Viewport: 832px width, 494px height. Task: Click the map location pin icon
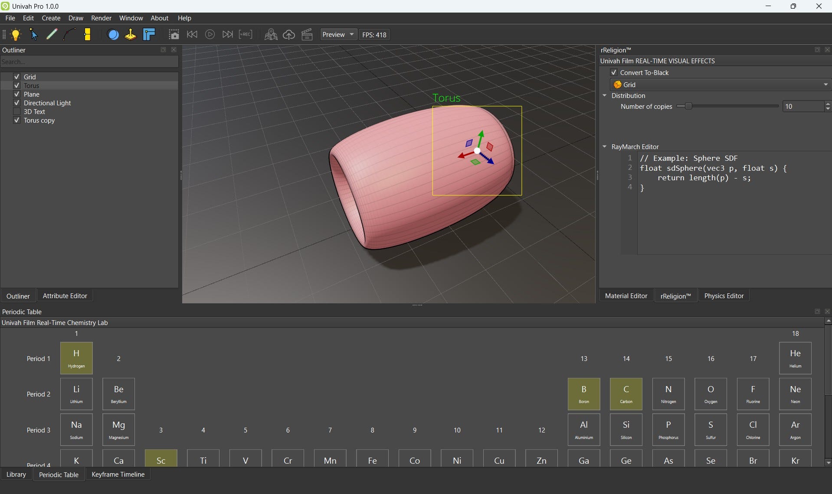(x=271, y=35)
